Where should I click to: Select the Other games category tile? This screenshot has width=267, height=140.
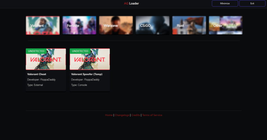tap(226, 25)
